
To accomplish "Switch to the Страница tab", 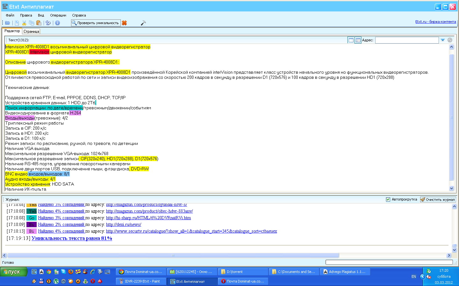I will (31, 31).
